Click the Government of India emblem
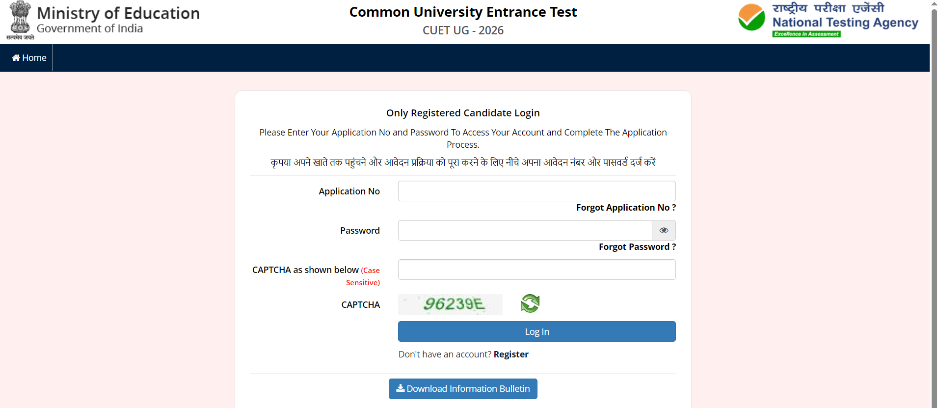This screenshot has height=408, width=938. click(x=20, y=20)
